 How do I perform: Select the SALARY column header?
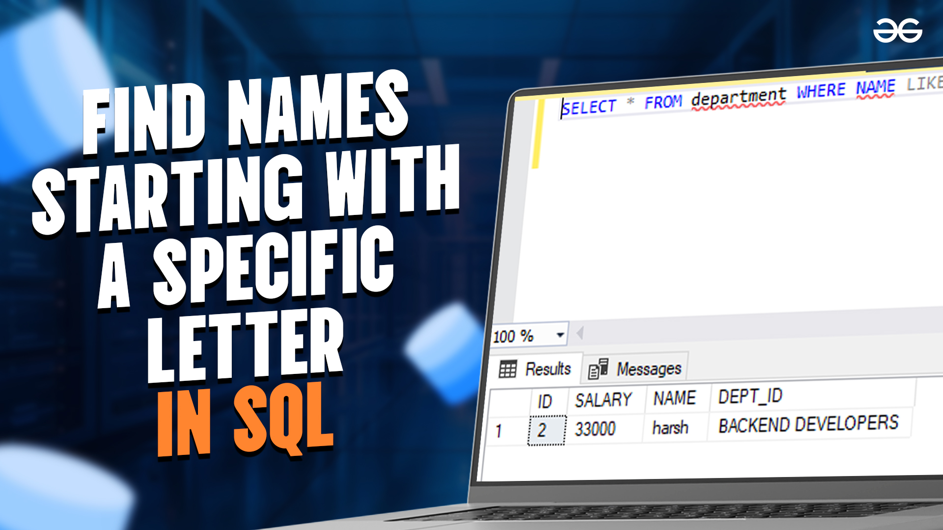603,400
